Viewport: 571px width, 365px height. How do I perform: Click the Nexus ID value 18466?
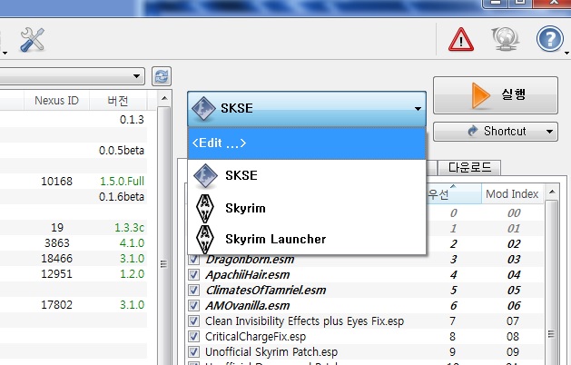(56, 258)
